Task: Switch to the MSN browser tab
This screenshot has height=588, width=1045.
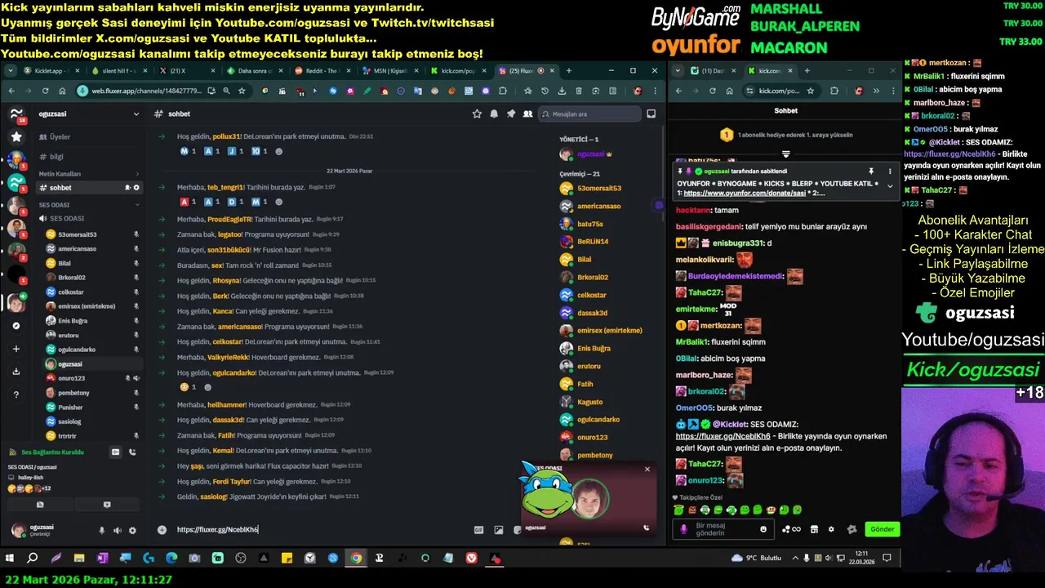Action: (x=390, y=71)
